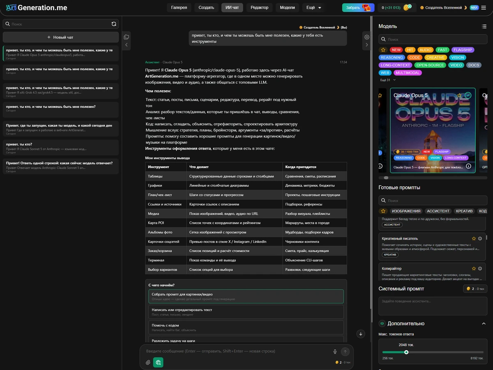Favorite the Креативный писатель prompt
The width and height of the screenshot is (493, 370).
pos(474,238)
